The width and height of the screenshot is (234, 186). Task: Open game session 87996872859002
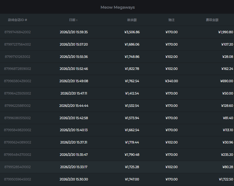18,69
